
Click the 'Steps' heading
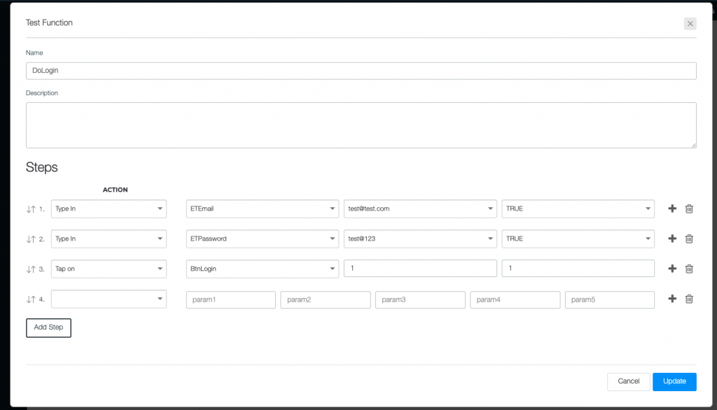coord(41,167)
